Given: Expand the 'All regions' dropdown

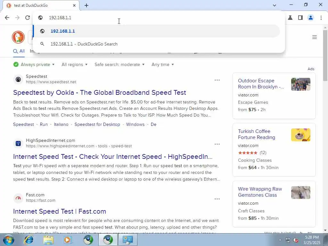Looking at the screenshot, I should pos(74,64).
